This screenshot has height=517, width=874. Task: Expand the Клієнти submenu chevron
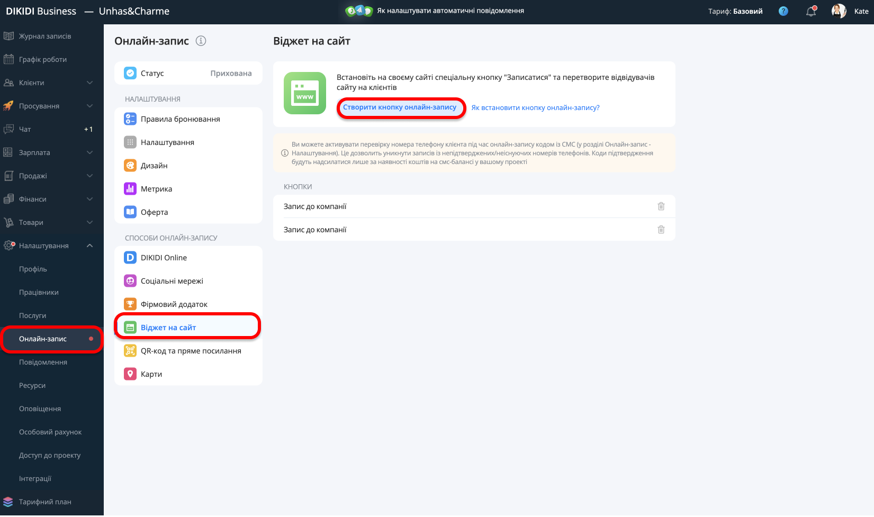coord(90,83)
